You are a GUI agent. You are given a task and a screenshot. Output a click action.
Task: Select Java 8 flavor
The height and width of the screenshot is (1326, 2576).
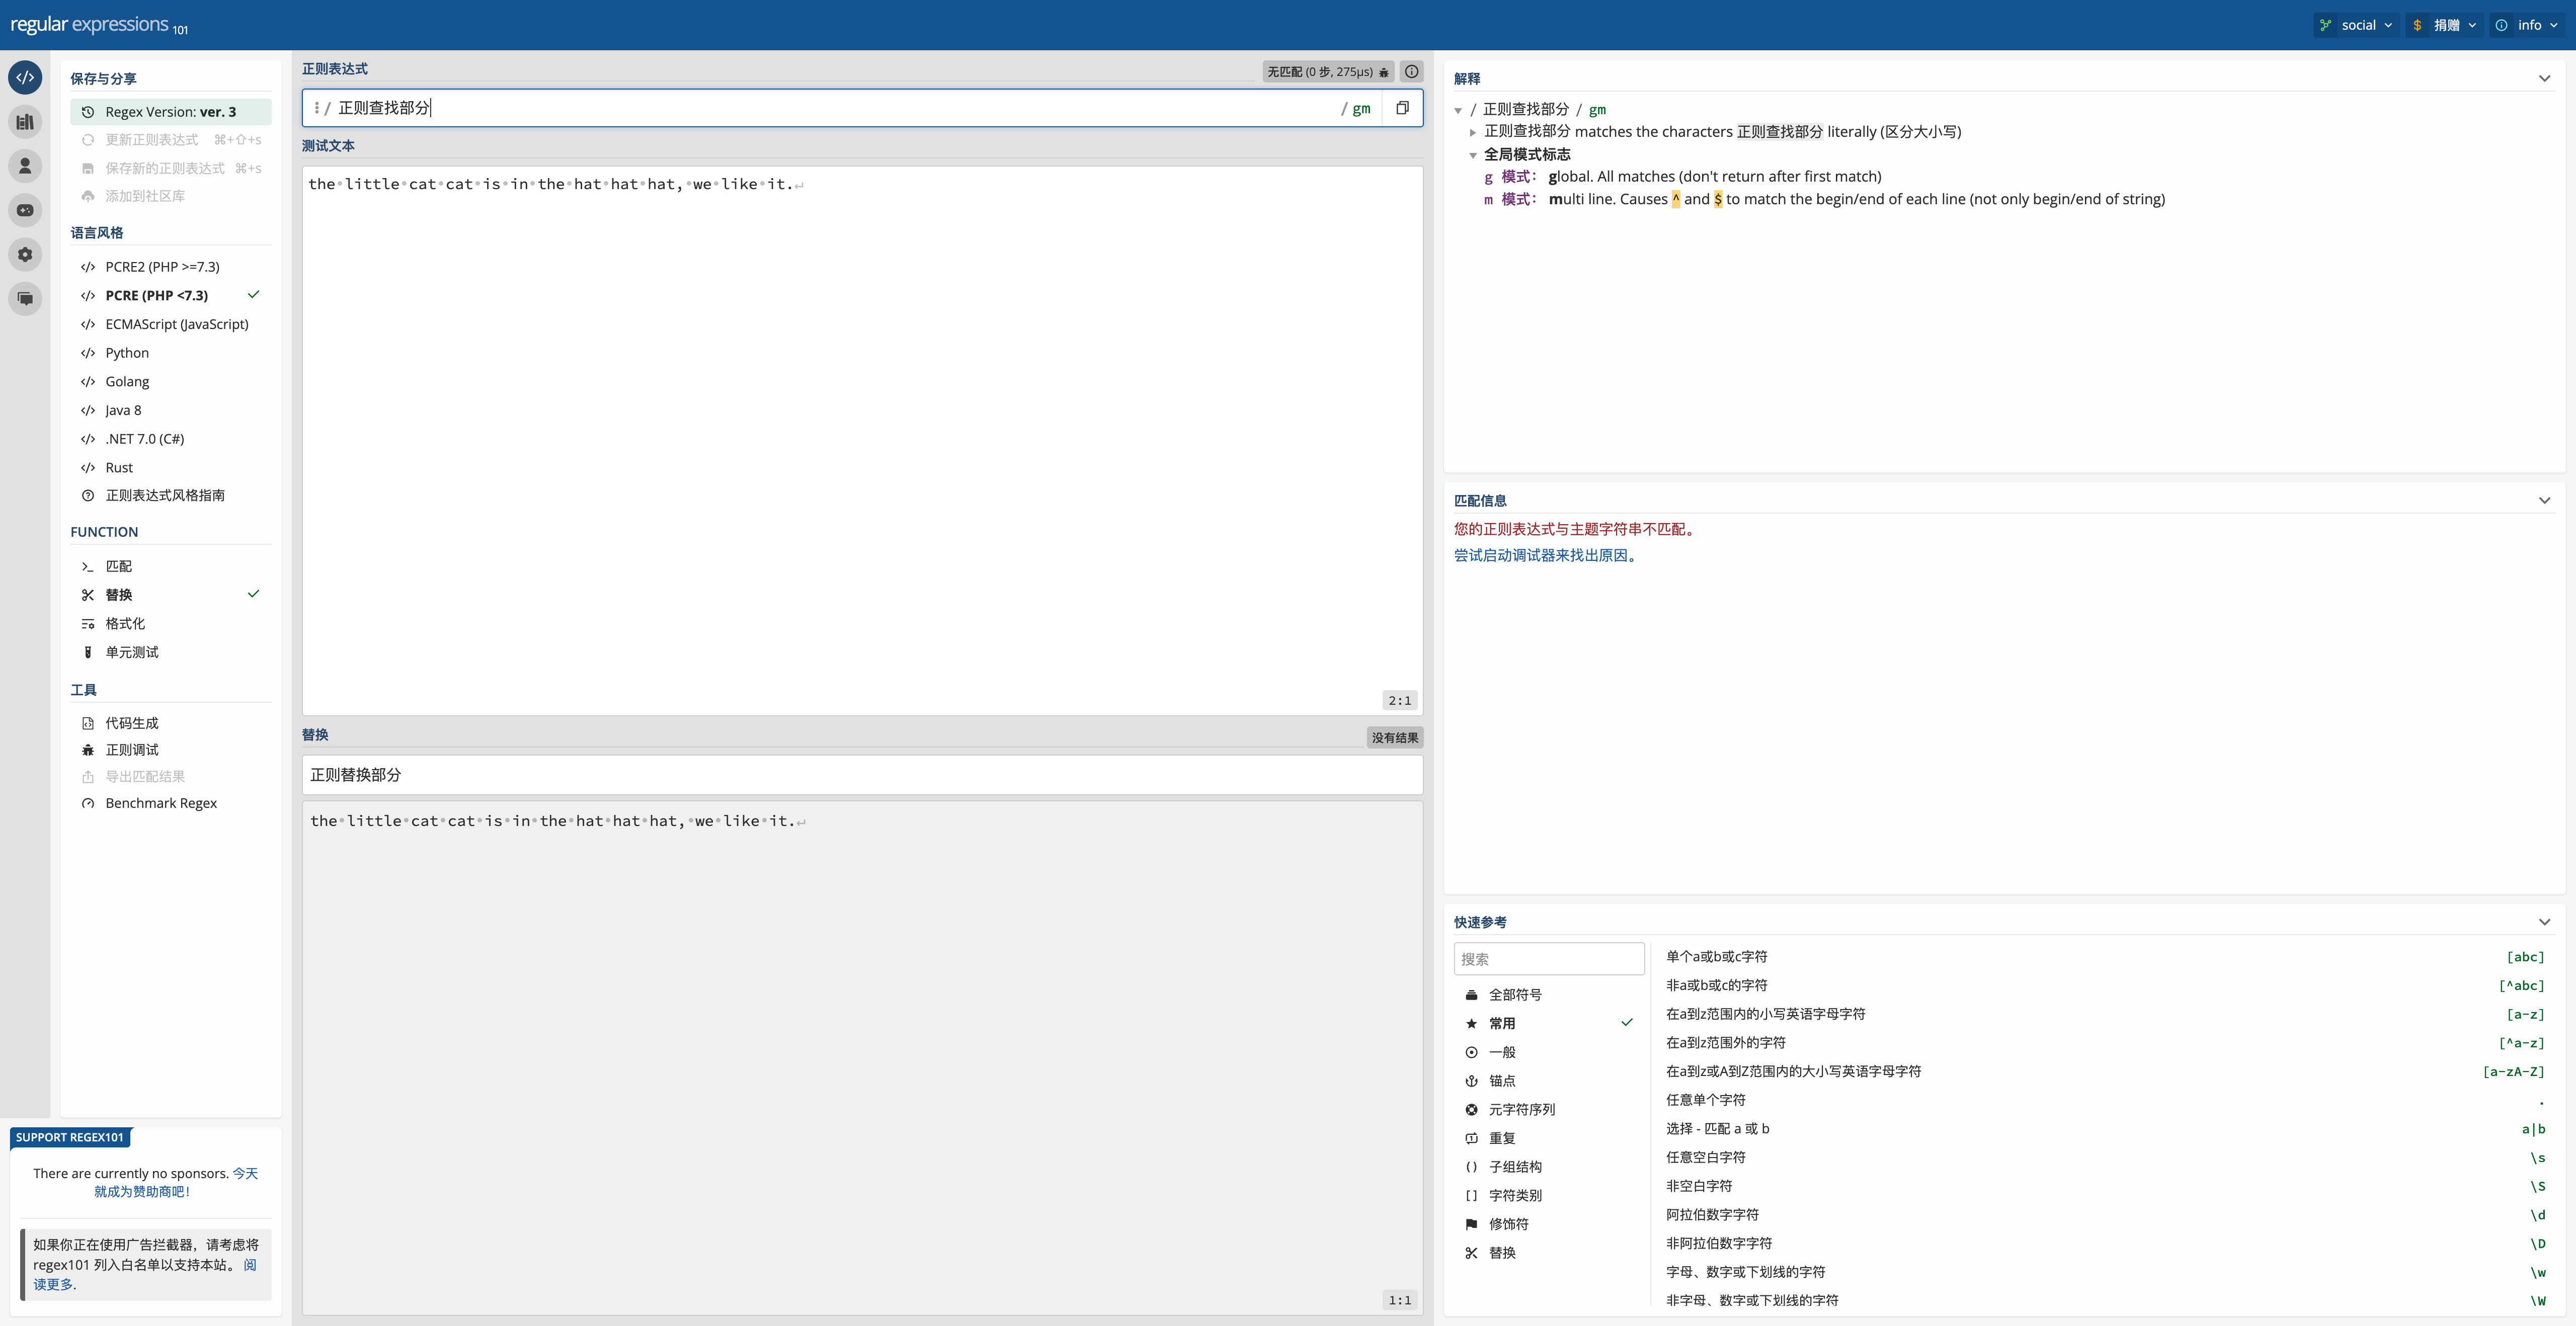(x=171, y=410)
